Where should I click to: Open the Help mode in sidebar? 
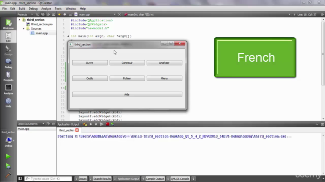(8, 102)
